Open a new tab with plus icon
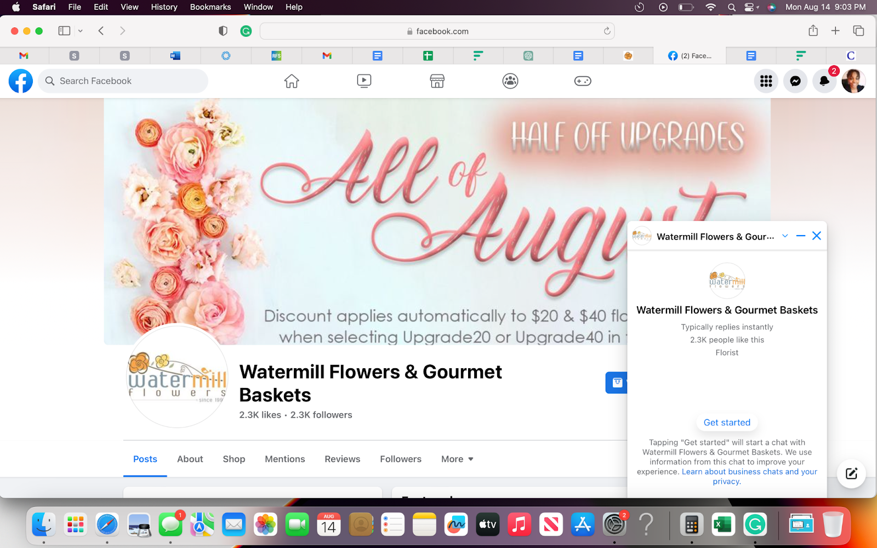This screenshot has width=877, height=548. 835,31
